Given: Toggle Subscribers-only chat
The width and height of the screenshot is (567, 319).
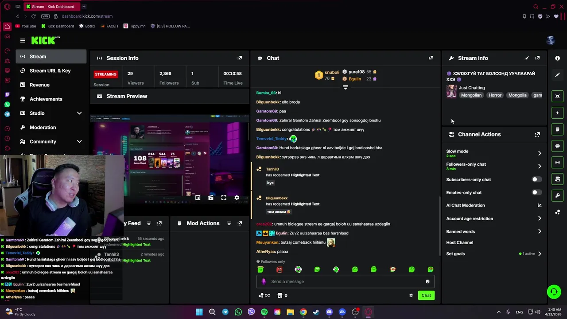Looking at the screenshot, I should pos(536,179).
